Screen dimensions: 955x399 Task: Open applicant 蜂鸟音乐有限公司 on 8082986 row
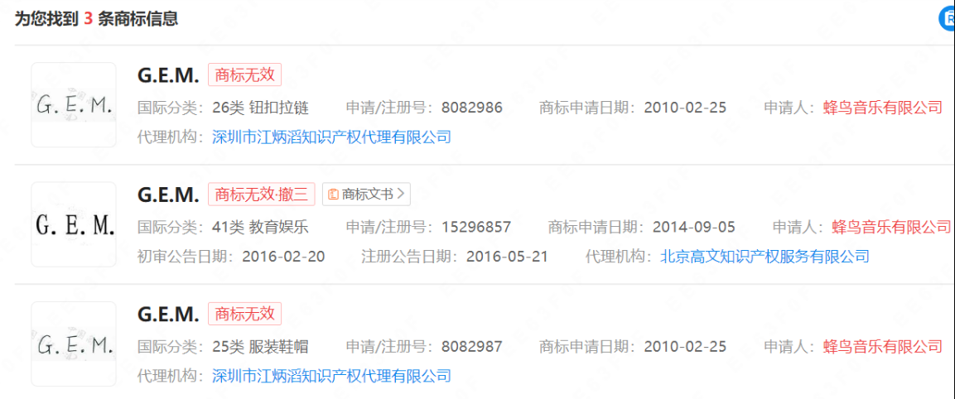tap(882, 108)
